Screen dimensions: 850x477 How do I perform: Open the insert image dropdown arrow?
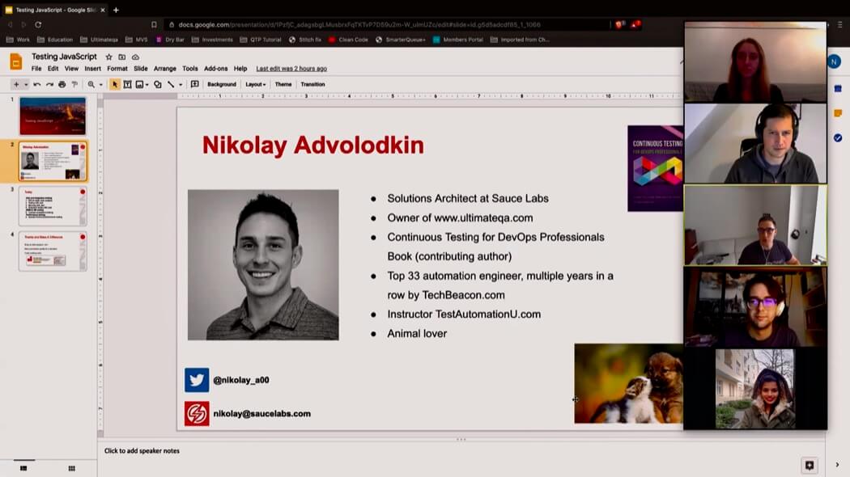tap(147, 84)
